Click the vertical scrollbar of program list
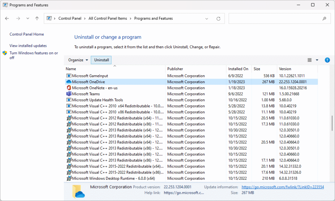Viewport: 335px width, 201px height. click(x=332, y=123)
